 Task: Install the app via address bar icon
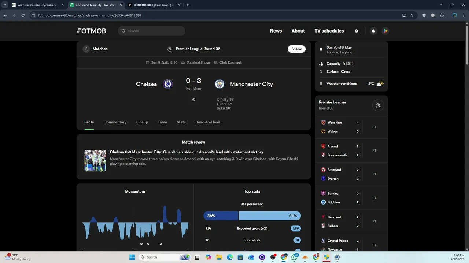tap(404, 15)
